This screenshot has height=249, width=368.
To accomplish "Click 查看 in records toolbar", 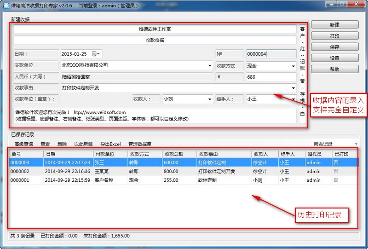I will pyautogui.click(x=45, y=144).
